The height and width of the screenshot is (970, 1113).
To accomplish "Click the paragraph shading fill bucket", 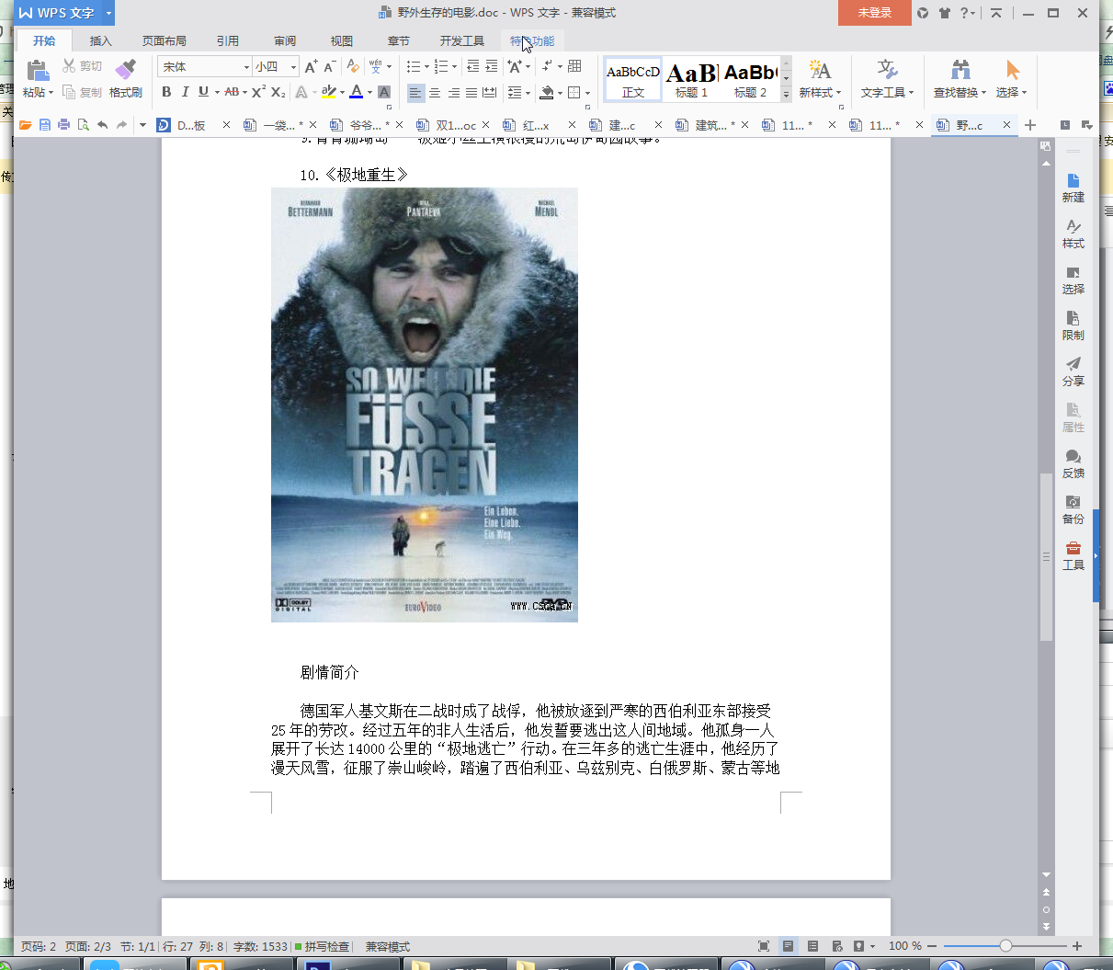I will pos(547,92).
